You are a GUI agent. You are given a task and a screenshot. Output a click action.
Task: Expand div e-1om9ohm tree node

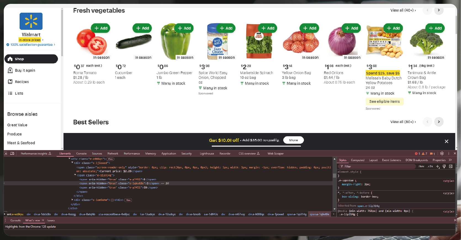coord(72,200)
